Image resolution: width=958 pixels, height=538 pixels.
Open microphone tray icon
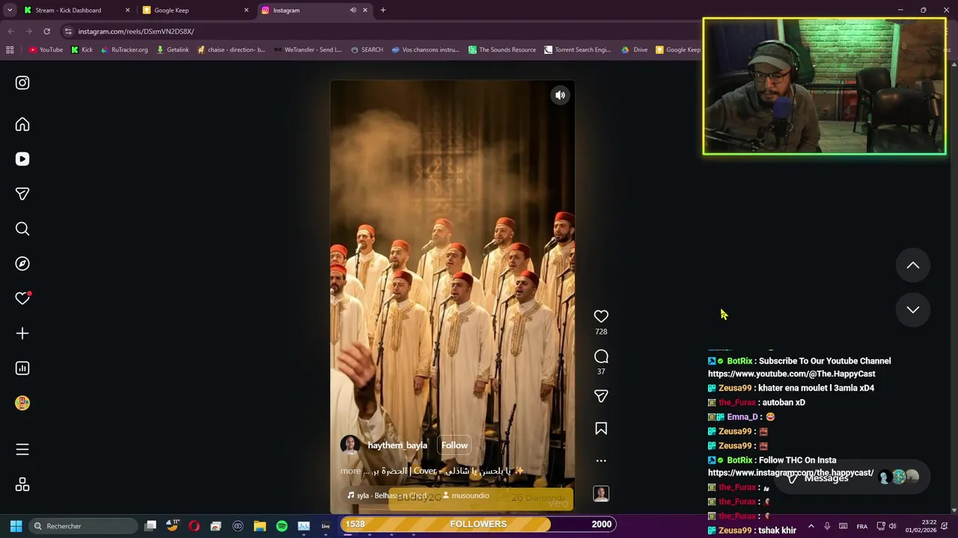pyautogui.click(x=827, y=526)
